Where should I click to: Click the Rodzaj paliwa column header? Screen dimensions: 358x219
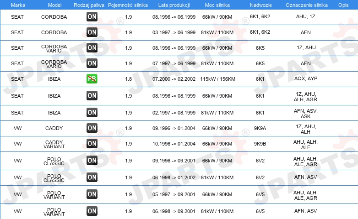(x=89, y=5)
